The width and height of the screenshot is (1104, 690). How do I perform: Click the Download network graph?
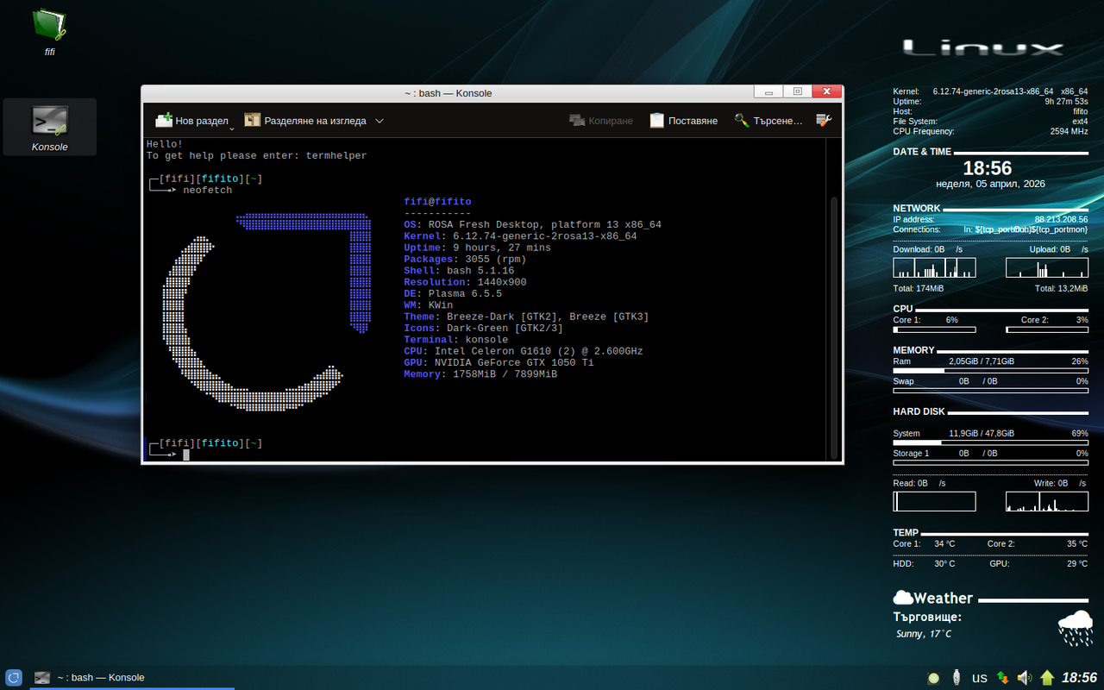coord(934,267)
